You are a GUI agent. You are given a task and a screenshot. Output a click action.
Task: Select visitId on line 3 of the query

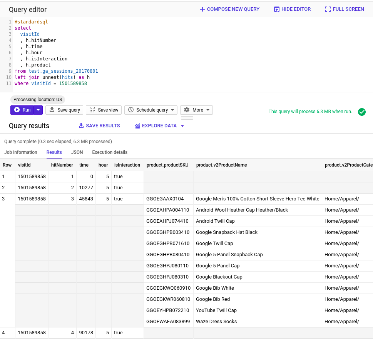coord(30,34)
